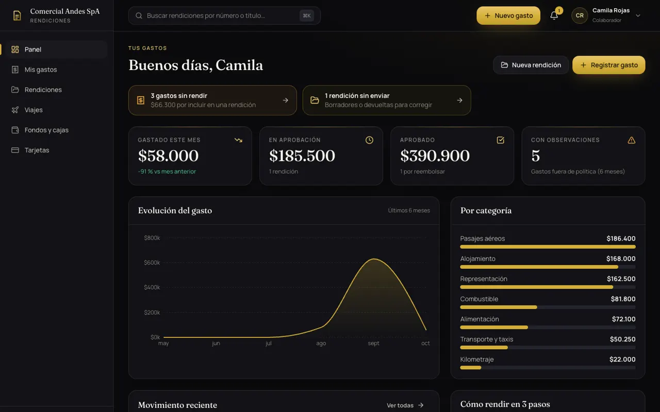Screen dimensions: 660x412
Task: Click the arrow on 3 gastos sin rendir banner
Action: 286,100
